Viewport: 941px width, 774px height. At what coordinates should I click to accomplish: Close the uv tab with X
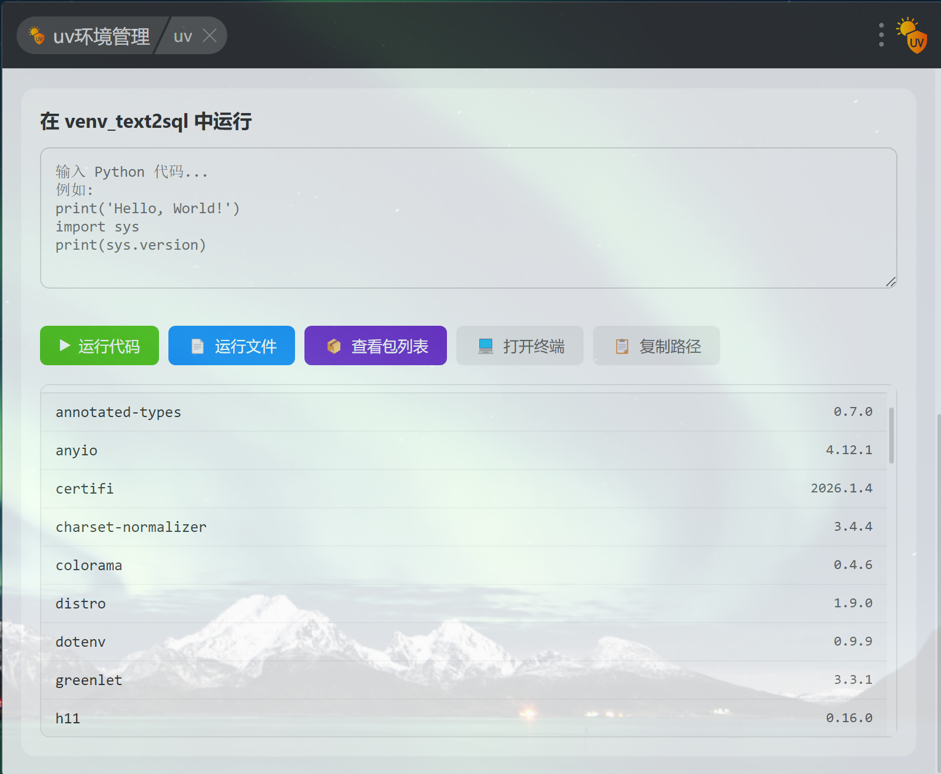pyautogui.click(x=210, y=36)
